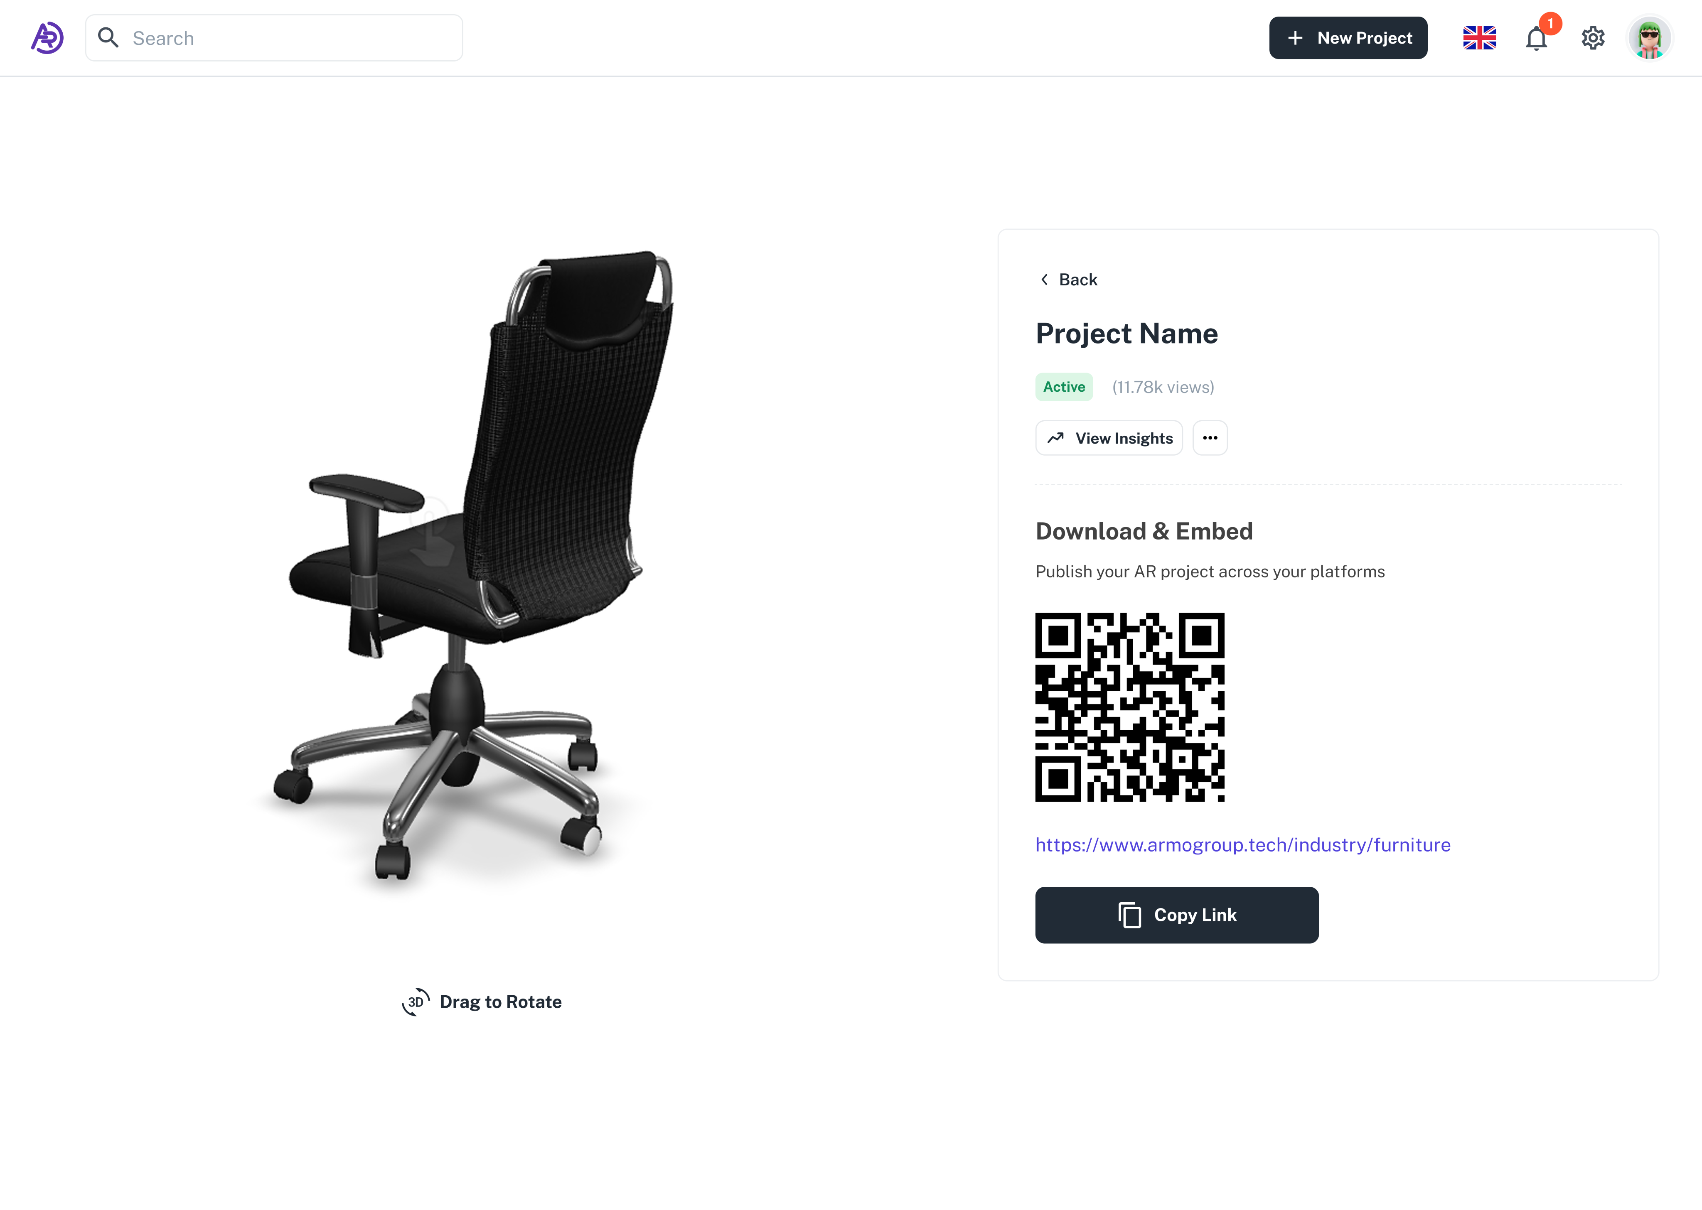Click the plus icon on New Project
Viewport: 1702px width, 1210px height.
[x=1295, y=38]
